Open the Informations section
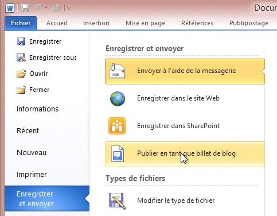The image size is (277, 216). coord(37,109)
